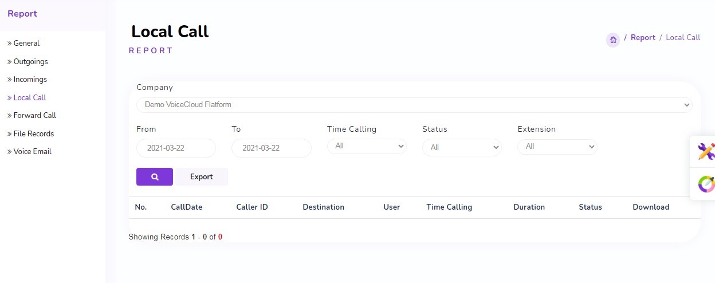This screenshot has height=283, width=715.
Task: Open the Company dropdown
Action: [414, 105]
